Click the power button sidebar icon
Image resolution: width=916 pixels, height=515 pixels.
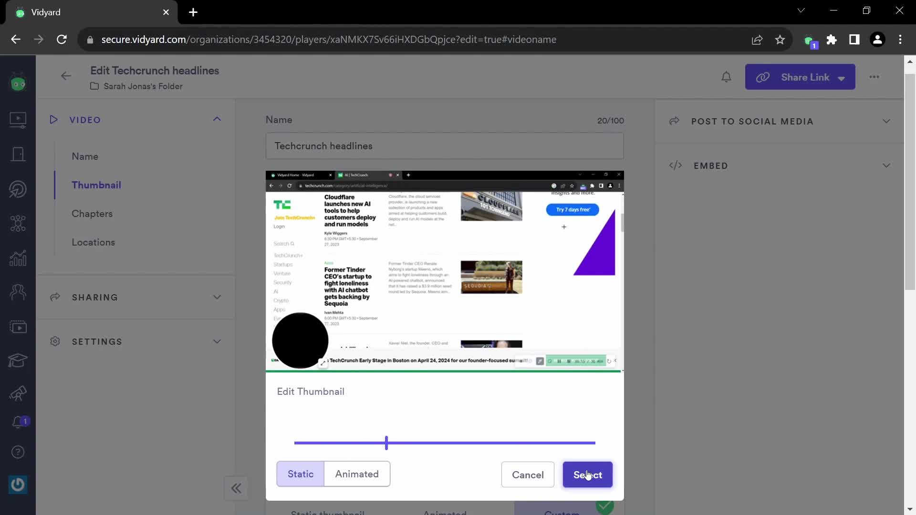click(18, 485)
